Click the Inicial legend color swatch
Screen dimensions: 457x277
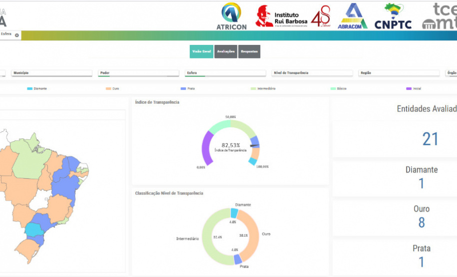[x=409, y=88]
